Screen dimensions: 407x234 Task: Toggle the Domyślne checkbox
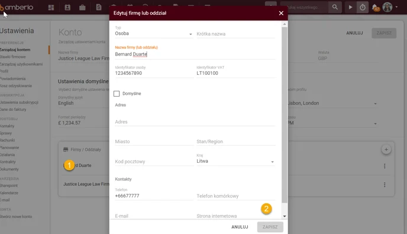pyautogui.click(x=117, y=94)
